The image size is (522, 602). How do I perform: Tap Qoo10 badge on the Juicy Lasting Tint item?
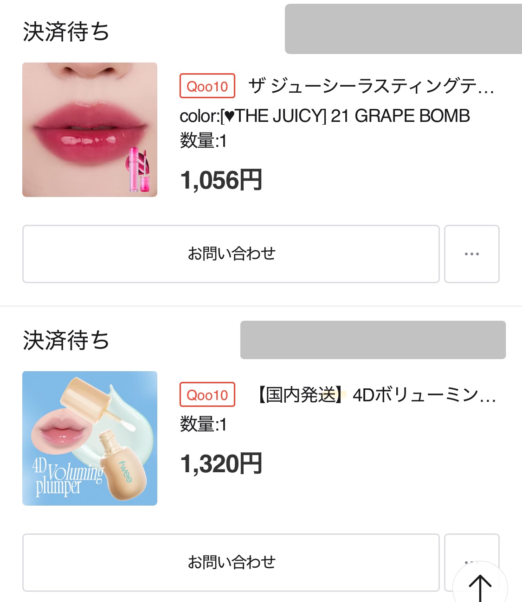pos(207,86)
